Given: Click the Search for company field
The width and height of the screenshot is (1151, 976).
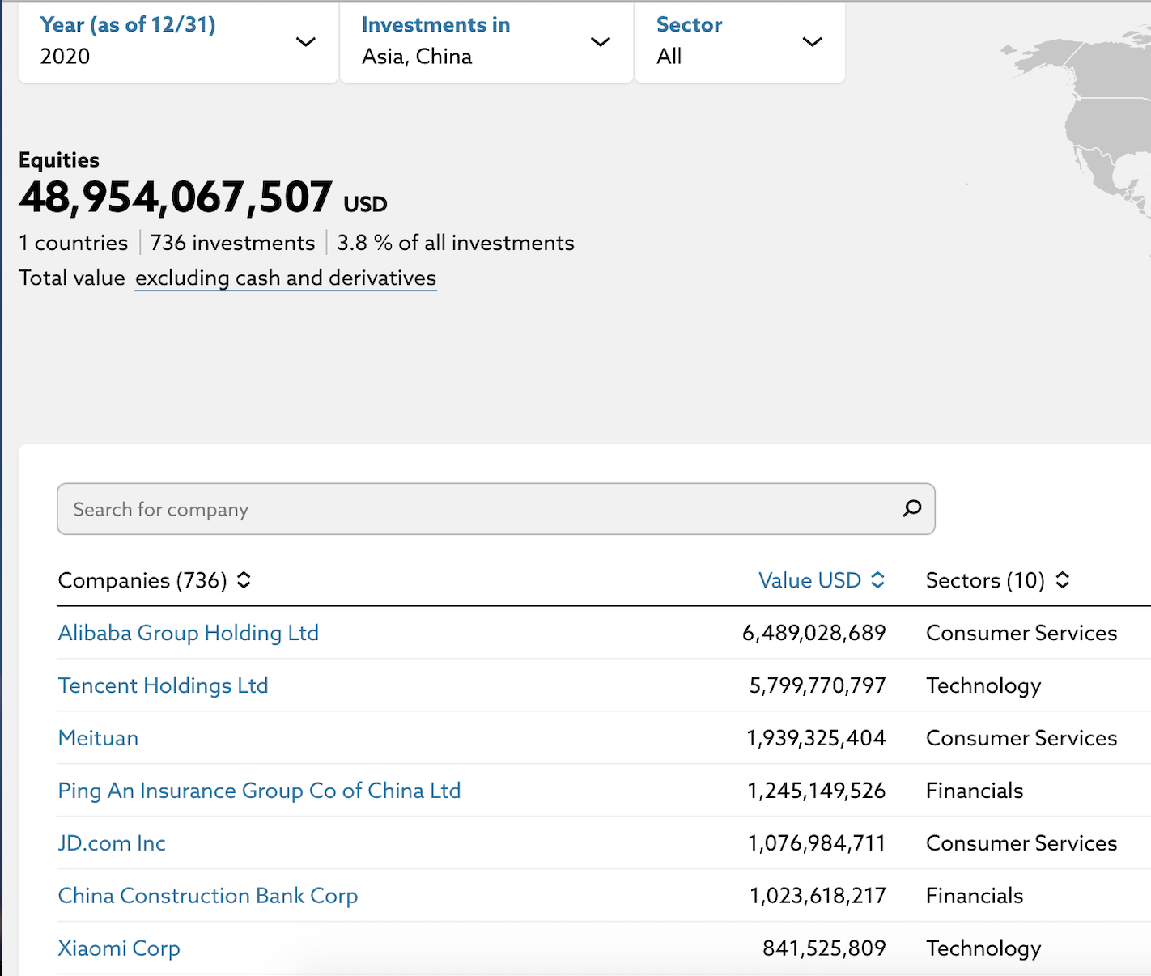Looking at the screenshot, I should point(478,509).
